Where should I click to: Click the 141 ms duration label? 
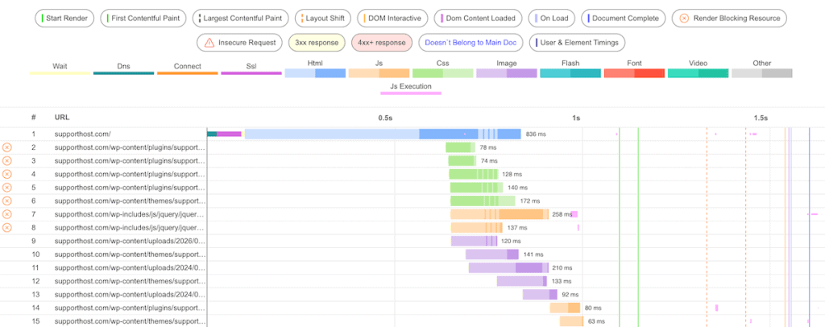click(533, 255)
